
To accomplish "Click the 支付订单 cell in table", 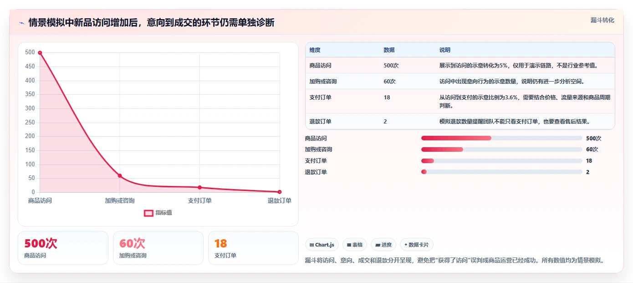I will pyautogui.click(x=320, y=98).
